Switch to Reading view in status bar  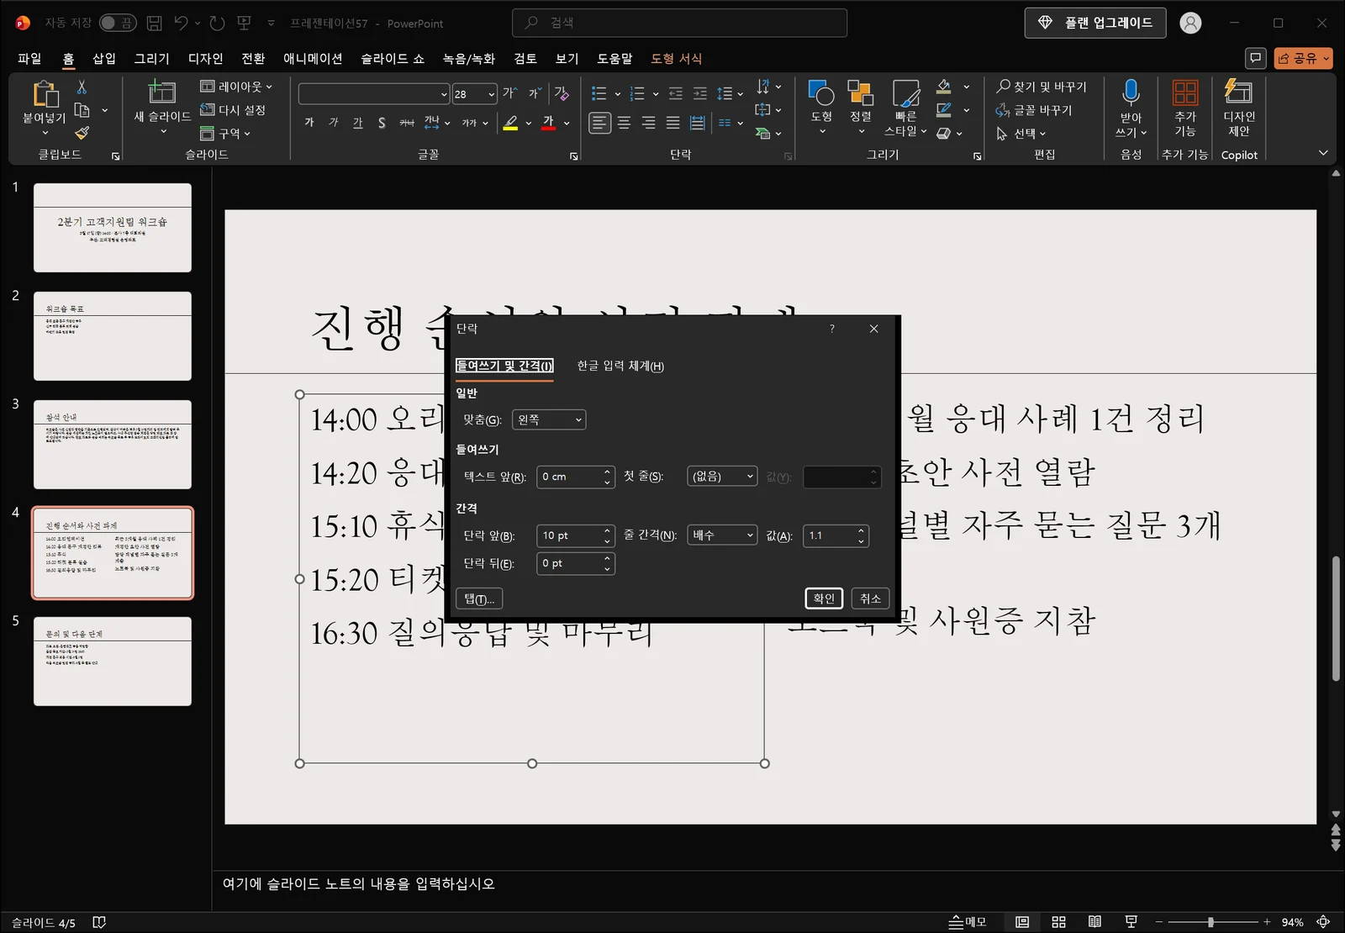(1094, 922)
